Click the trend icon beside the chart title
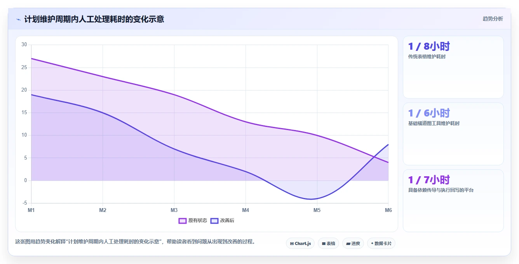Screen dimensions: 519x264 click(x=18, y=19)
